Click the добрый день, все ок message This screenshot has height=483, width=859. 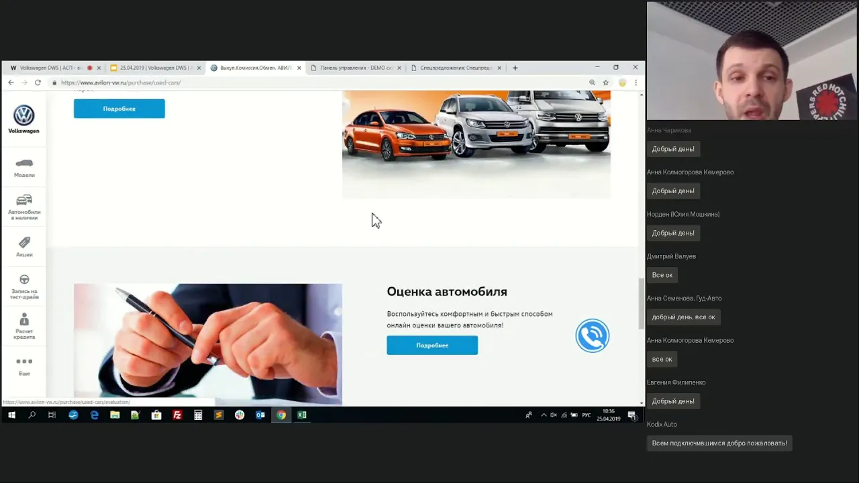pyautogui.click(x=684, y=317)
